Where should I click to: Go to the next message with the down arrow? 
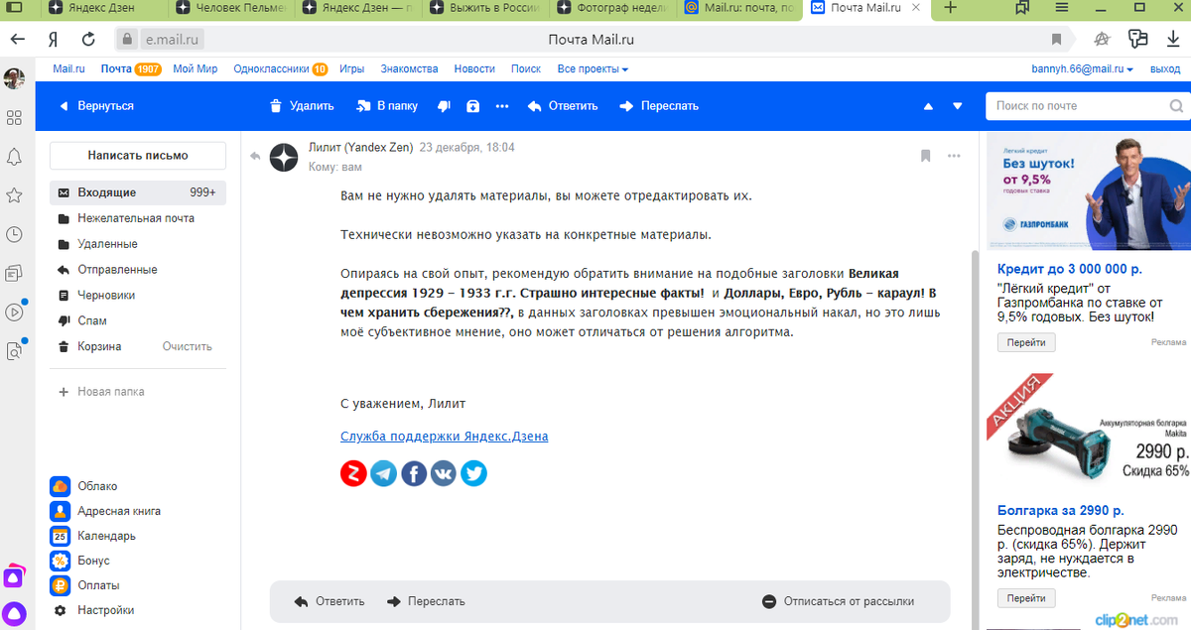tap(958, 106)
